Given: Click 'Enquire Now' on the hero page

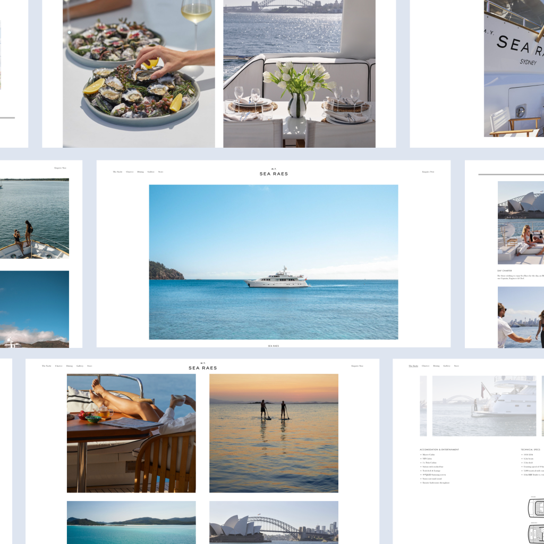Looking at the screenshot, I should point(428,172).
